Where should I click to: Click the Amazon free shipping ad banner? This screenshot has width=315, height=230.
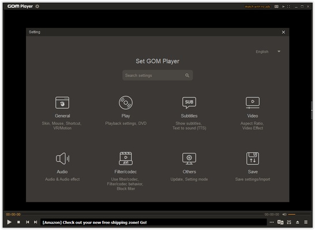point(153,222)
